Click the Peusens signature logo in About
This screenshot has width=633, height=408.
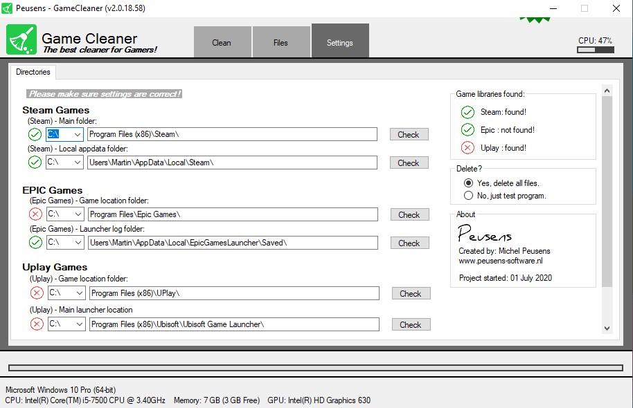[484, 233]
